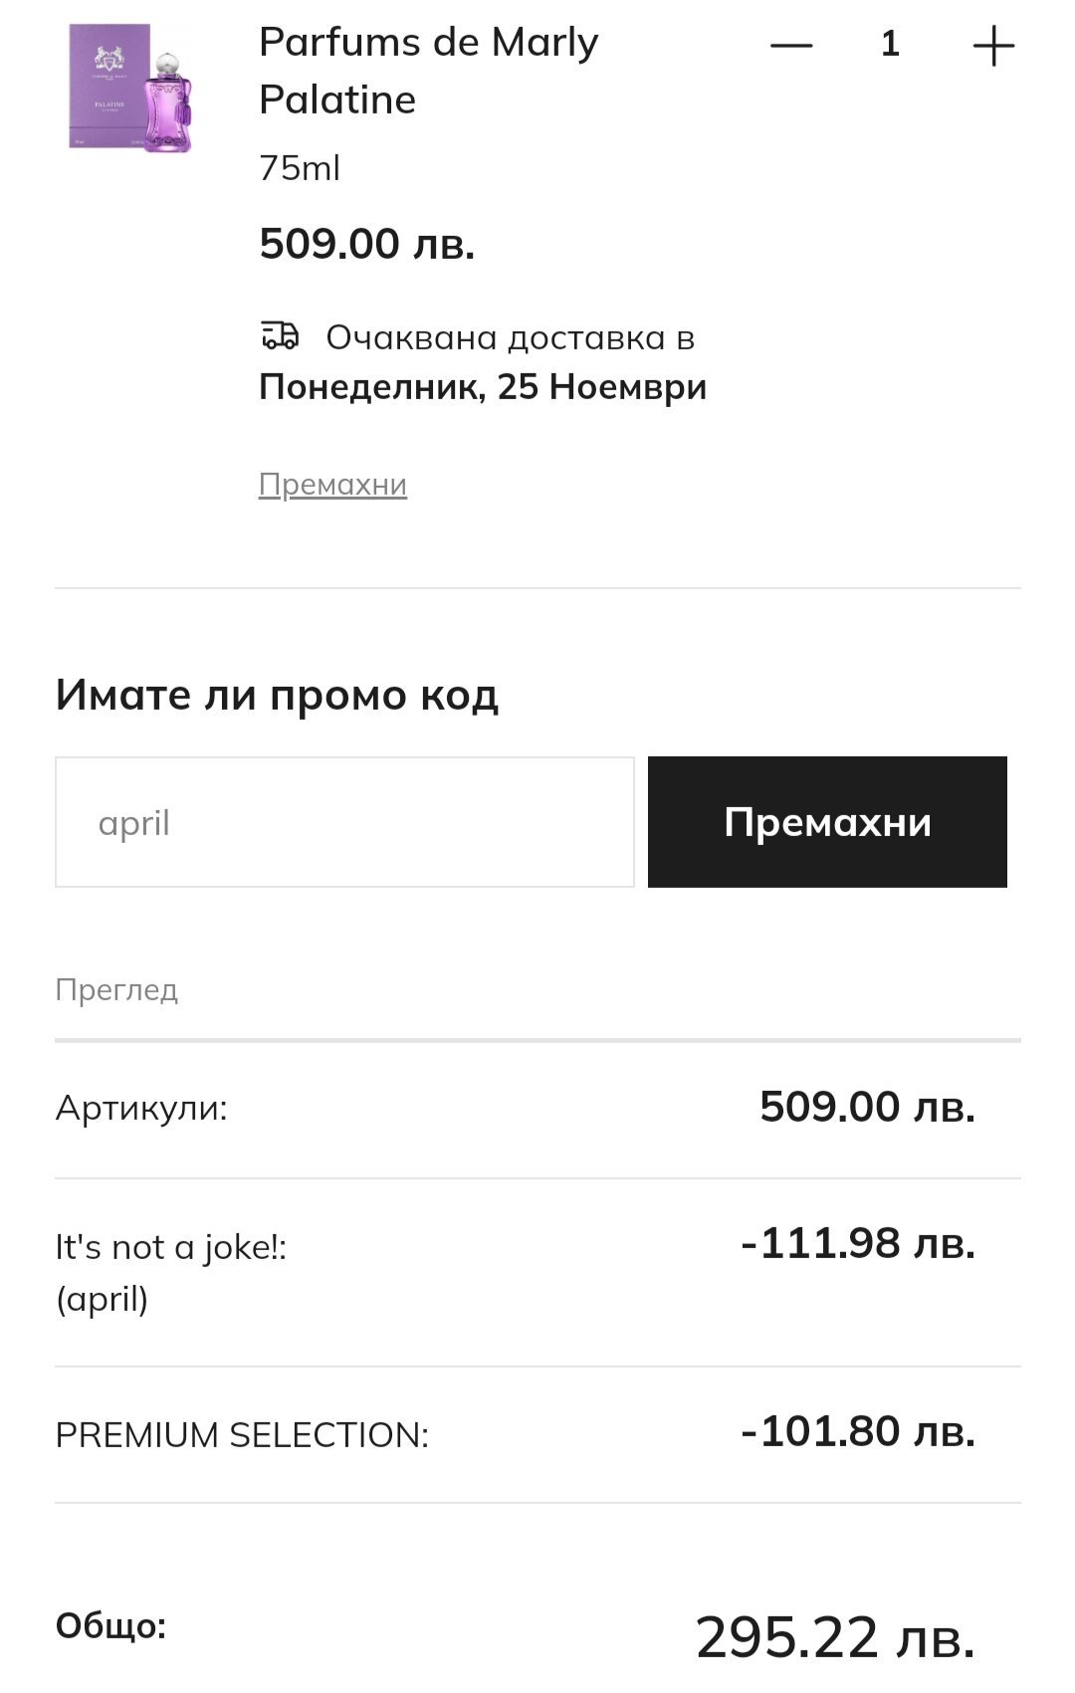
Task: Click the delivery truck icon
Action: [280, 336]
